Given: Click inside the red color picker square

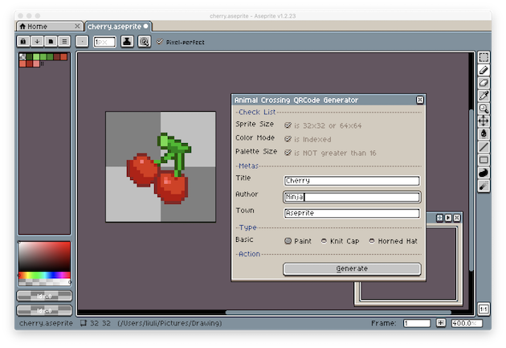Looking at the screenshot, I should 44,256.
